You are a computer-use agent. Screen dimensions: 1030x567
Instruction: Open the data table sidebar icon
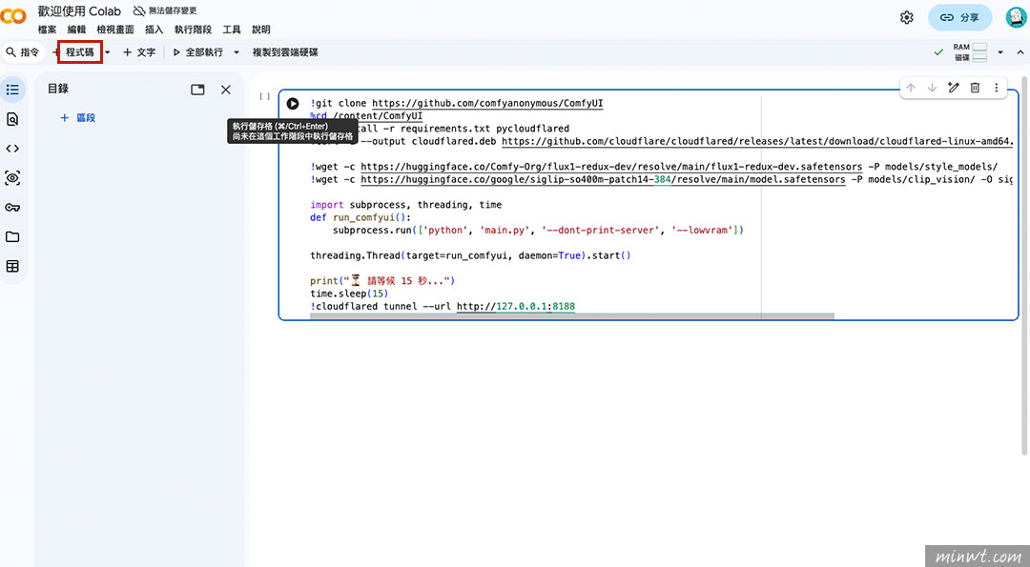point(12,267)
